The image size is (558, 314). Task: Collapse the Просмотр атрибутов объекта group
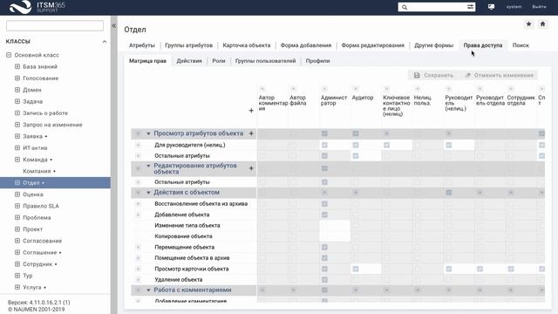[x=148, y=133]
